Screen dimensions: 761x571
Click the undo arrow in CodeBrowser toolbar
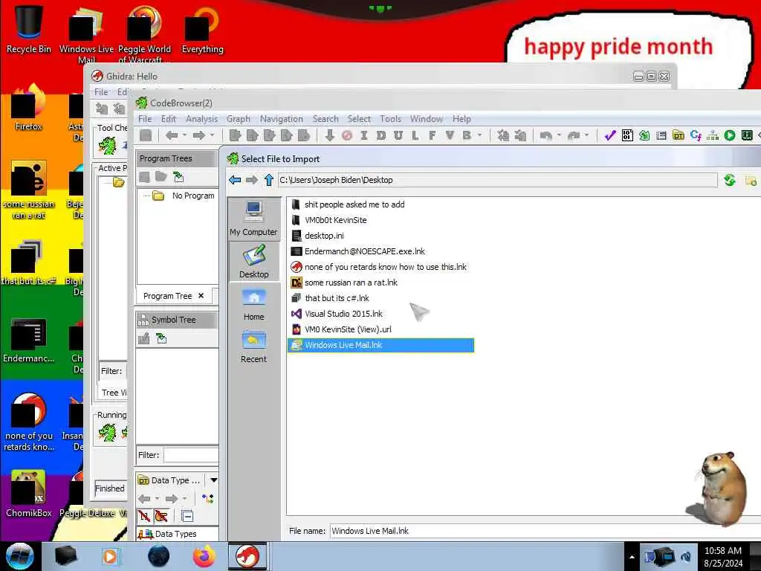tap(545, 136)
